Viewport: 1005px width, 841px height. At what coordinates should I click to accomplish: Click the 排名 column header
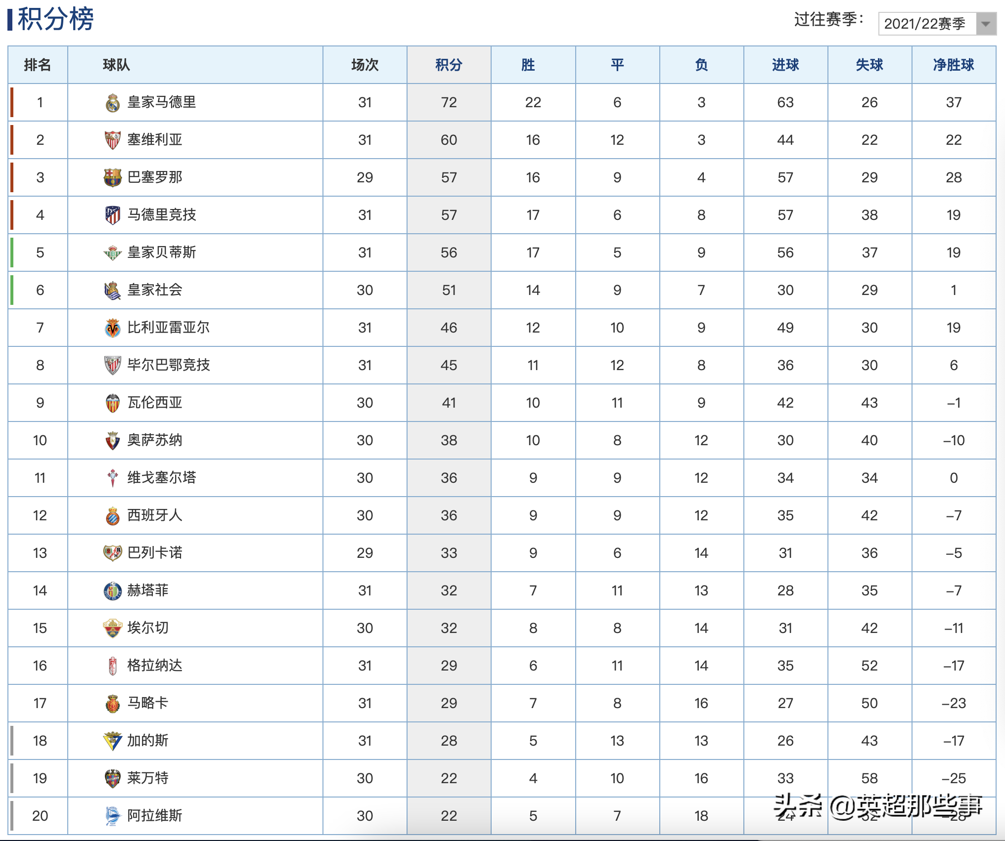[x=38, y=65]
